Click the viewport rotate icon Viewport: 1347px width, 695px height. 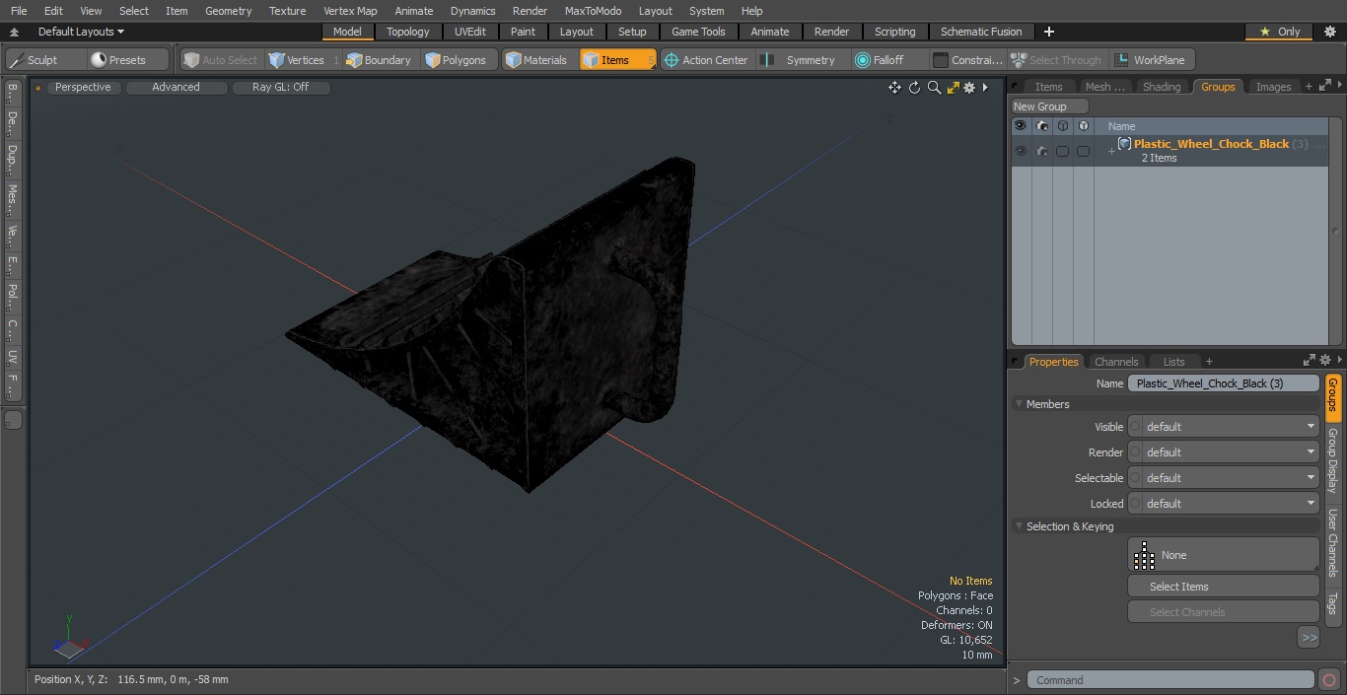coord(914,88)
